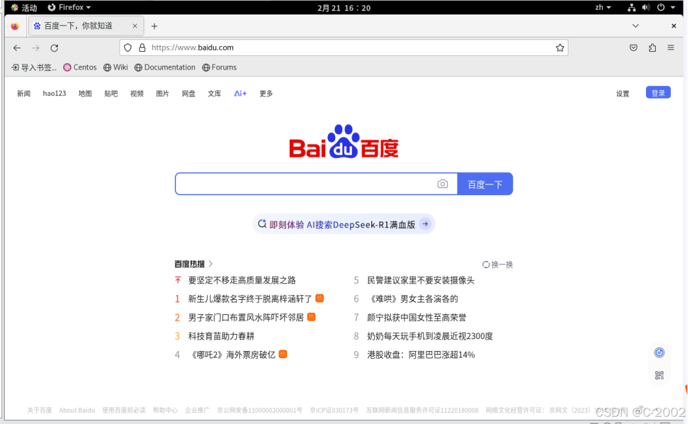Click the volume speaker icon in top bar

pos(646,7)
